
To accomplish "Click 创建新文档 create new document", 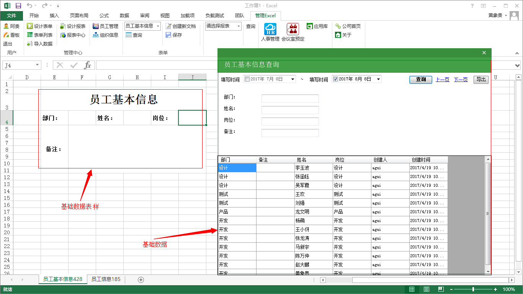I will click(x=168, y=26).
